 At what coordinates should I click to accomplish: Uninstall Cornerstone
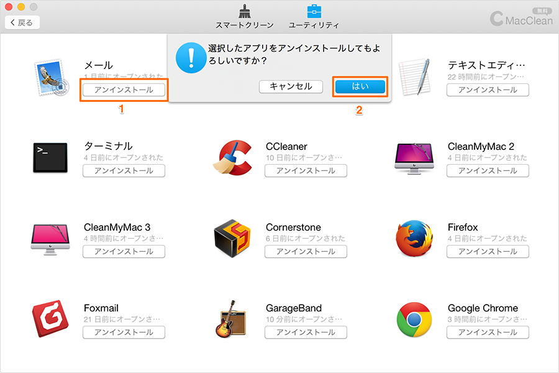306,251
